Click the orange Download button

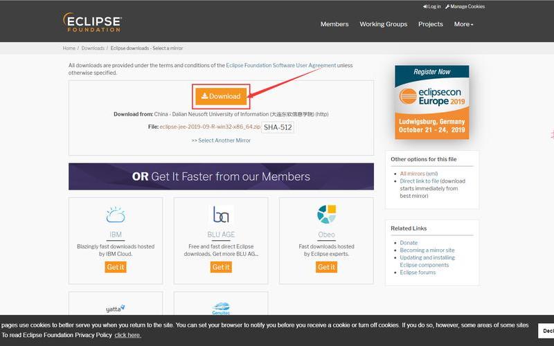221,96
